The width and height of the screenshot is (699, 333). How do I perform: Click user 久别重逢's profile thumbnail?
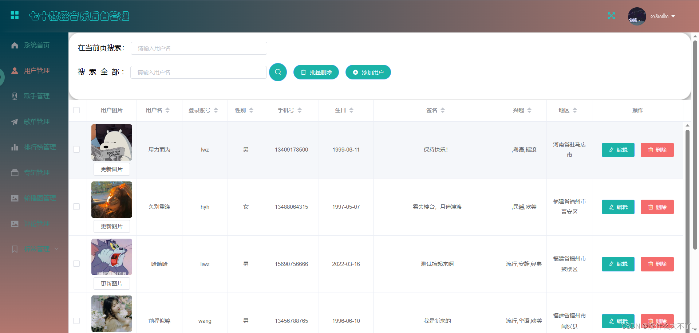[111, 199]
